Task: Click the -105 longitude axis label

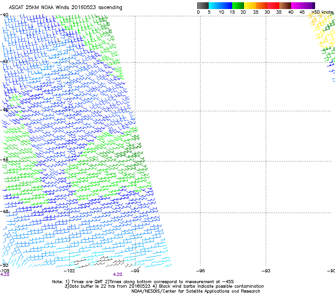Action: tap(4, 270)
